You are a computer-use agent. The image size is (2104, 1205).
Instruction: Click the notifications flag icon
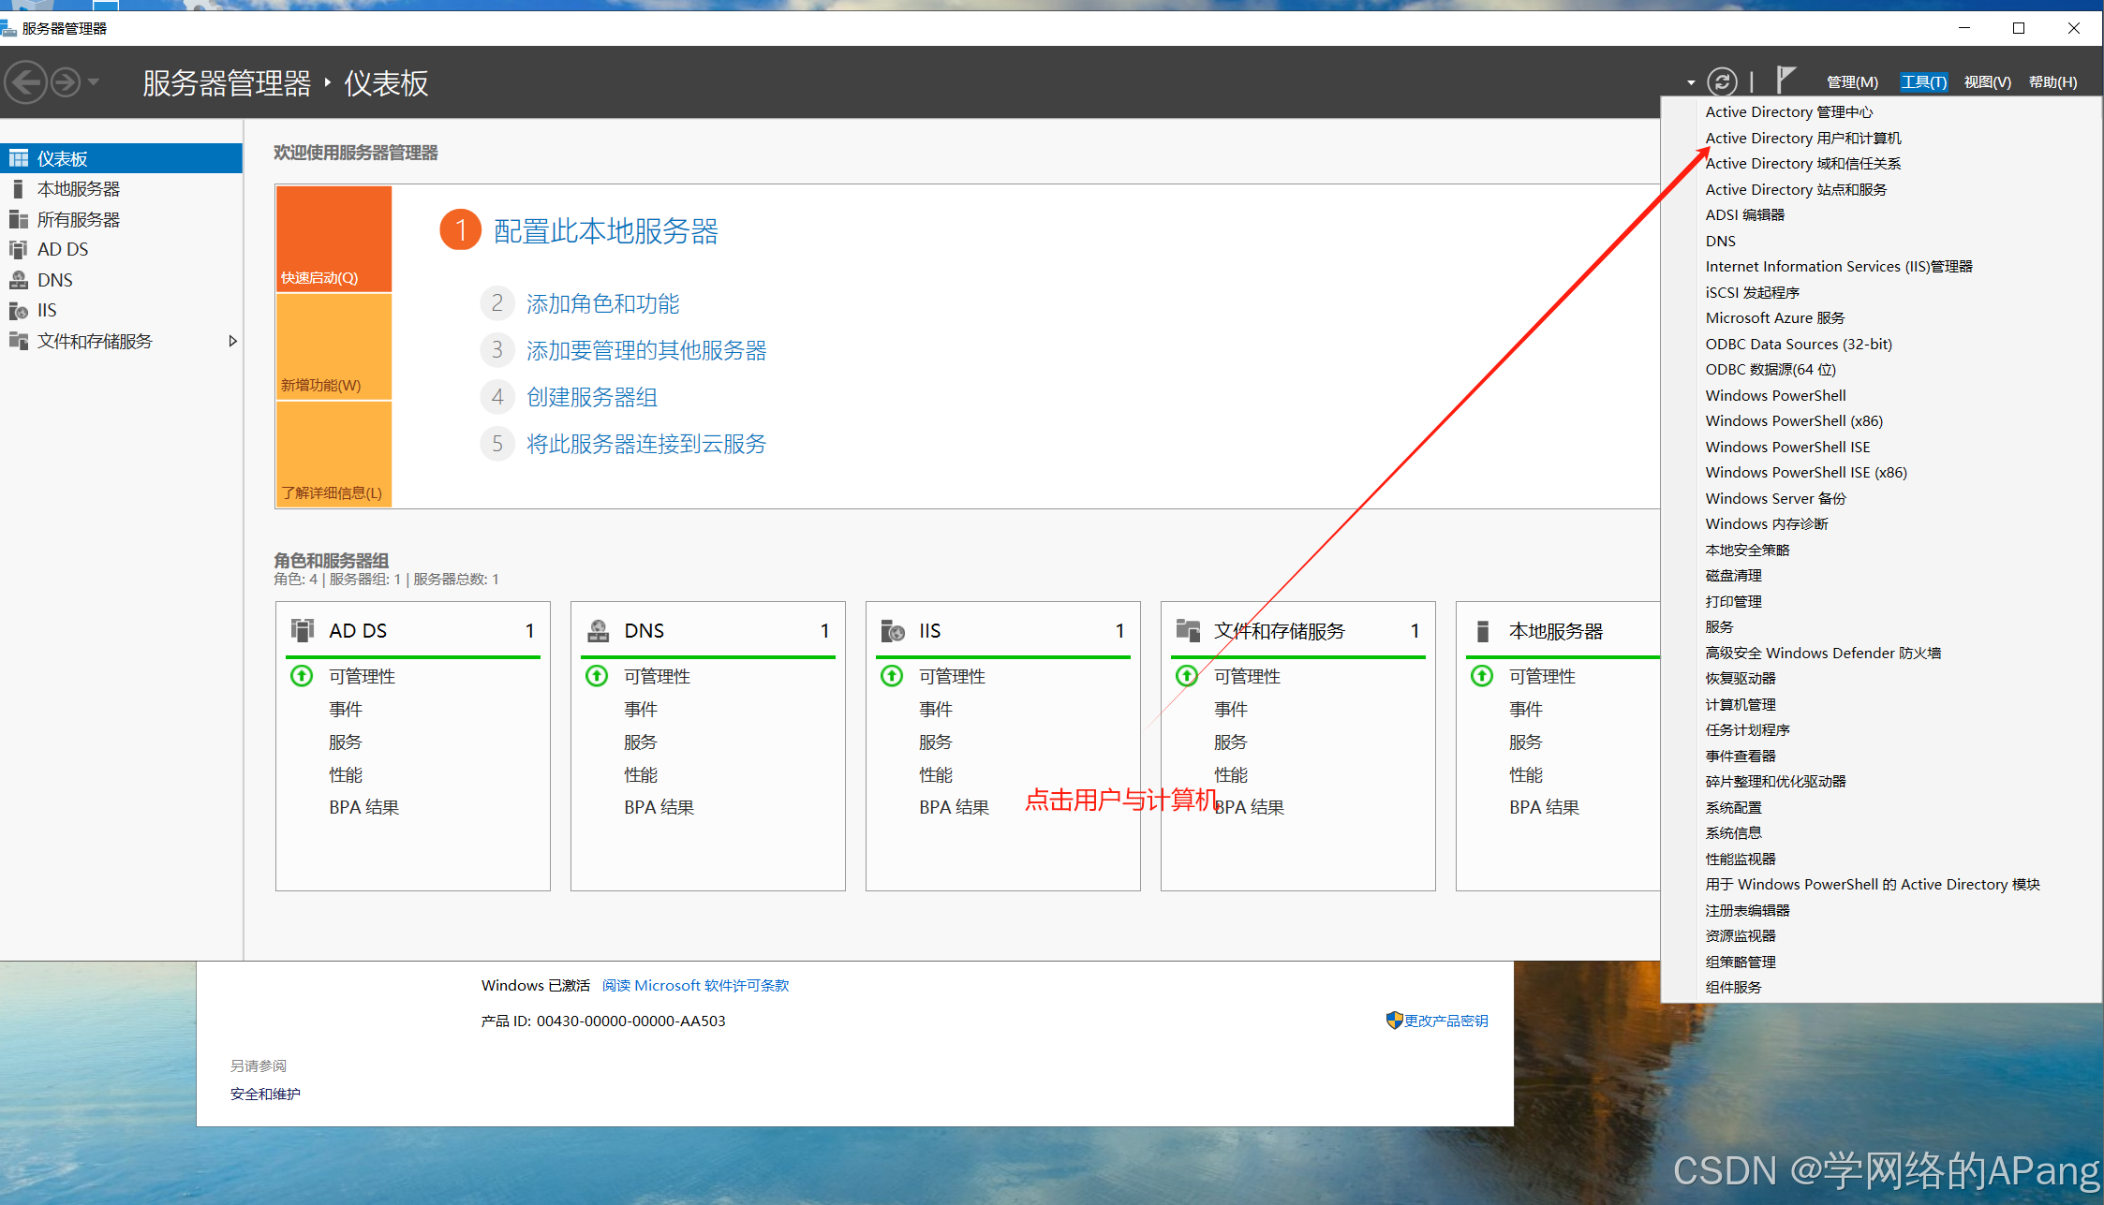pyautogui.click(x=1785, y=81)
